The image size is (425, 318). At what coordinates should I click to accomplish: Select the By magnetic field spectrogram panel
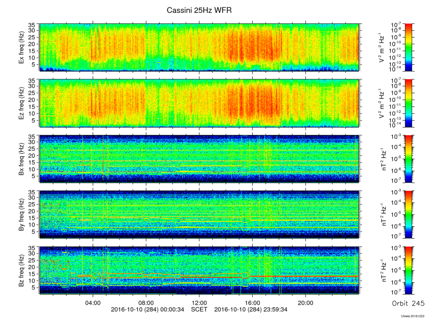click(199, 214)
